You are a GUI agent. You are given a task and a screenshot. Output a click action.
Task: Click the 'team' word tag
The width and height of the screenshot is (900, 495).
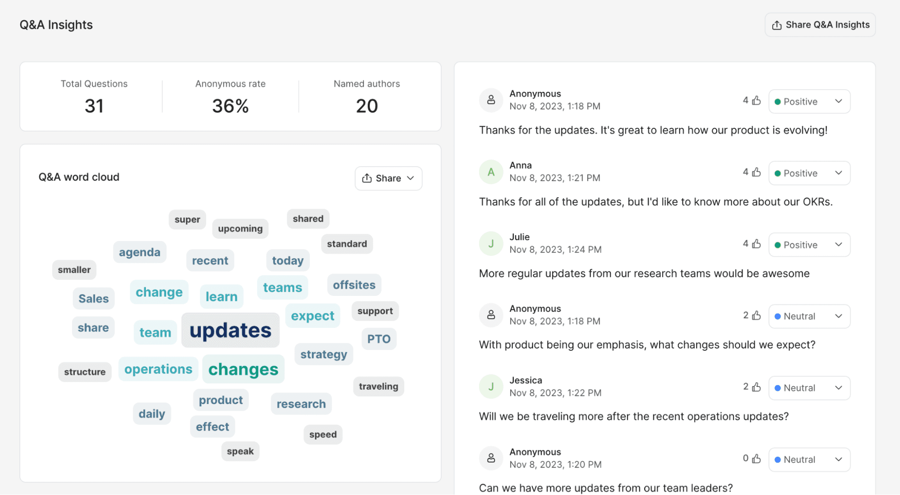(x=155, y=332)
